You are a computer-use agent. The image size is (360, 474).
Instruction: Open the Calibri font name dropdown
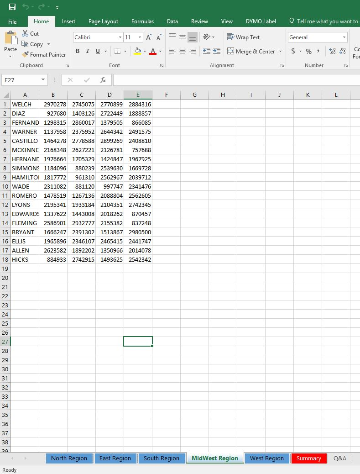(120, 37)
